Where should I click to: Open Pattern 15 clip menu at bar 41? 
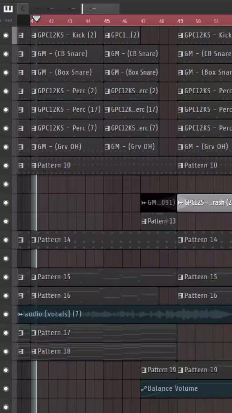pyautogui.click(x=34, y=277)
